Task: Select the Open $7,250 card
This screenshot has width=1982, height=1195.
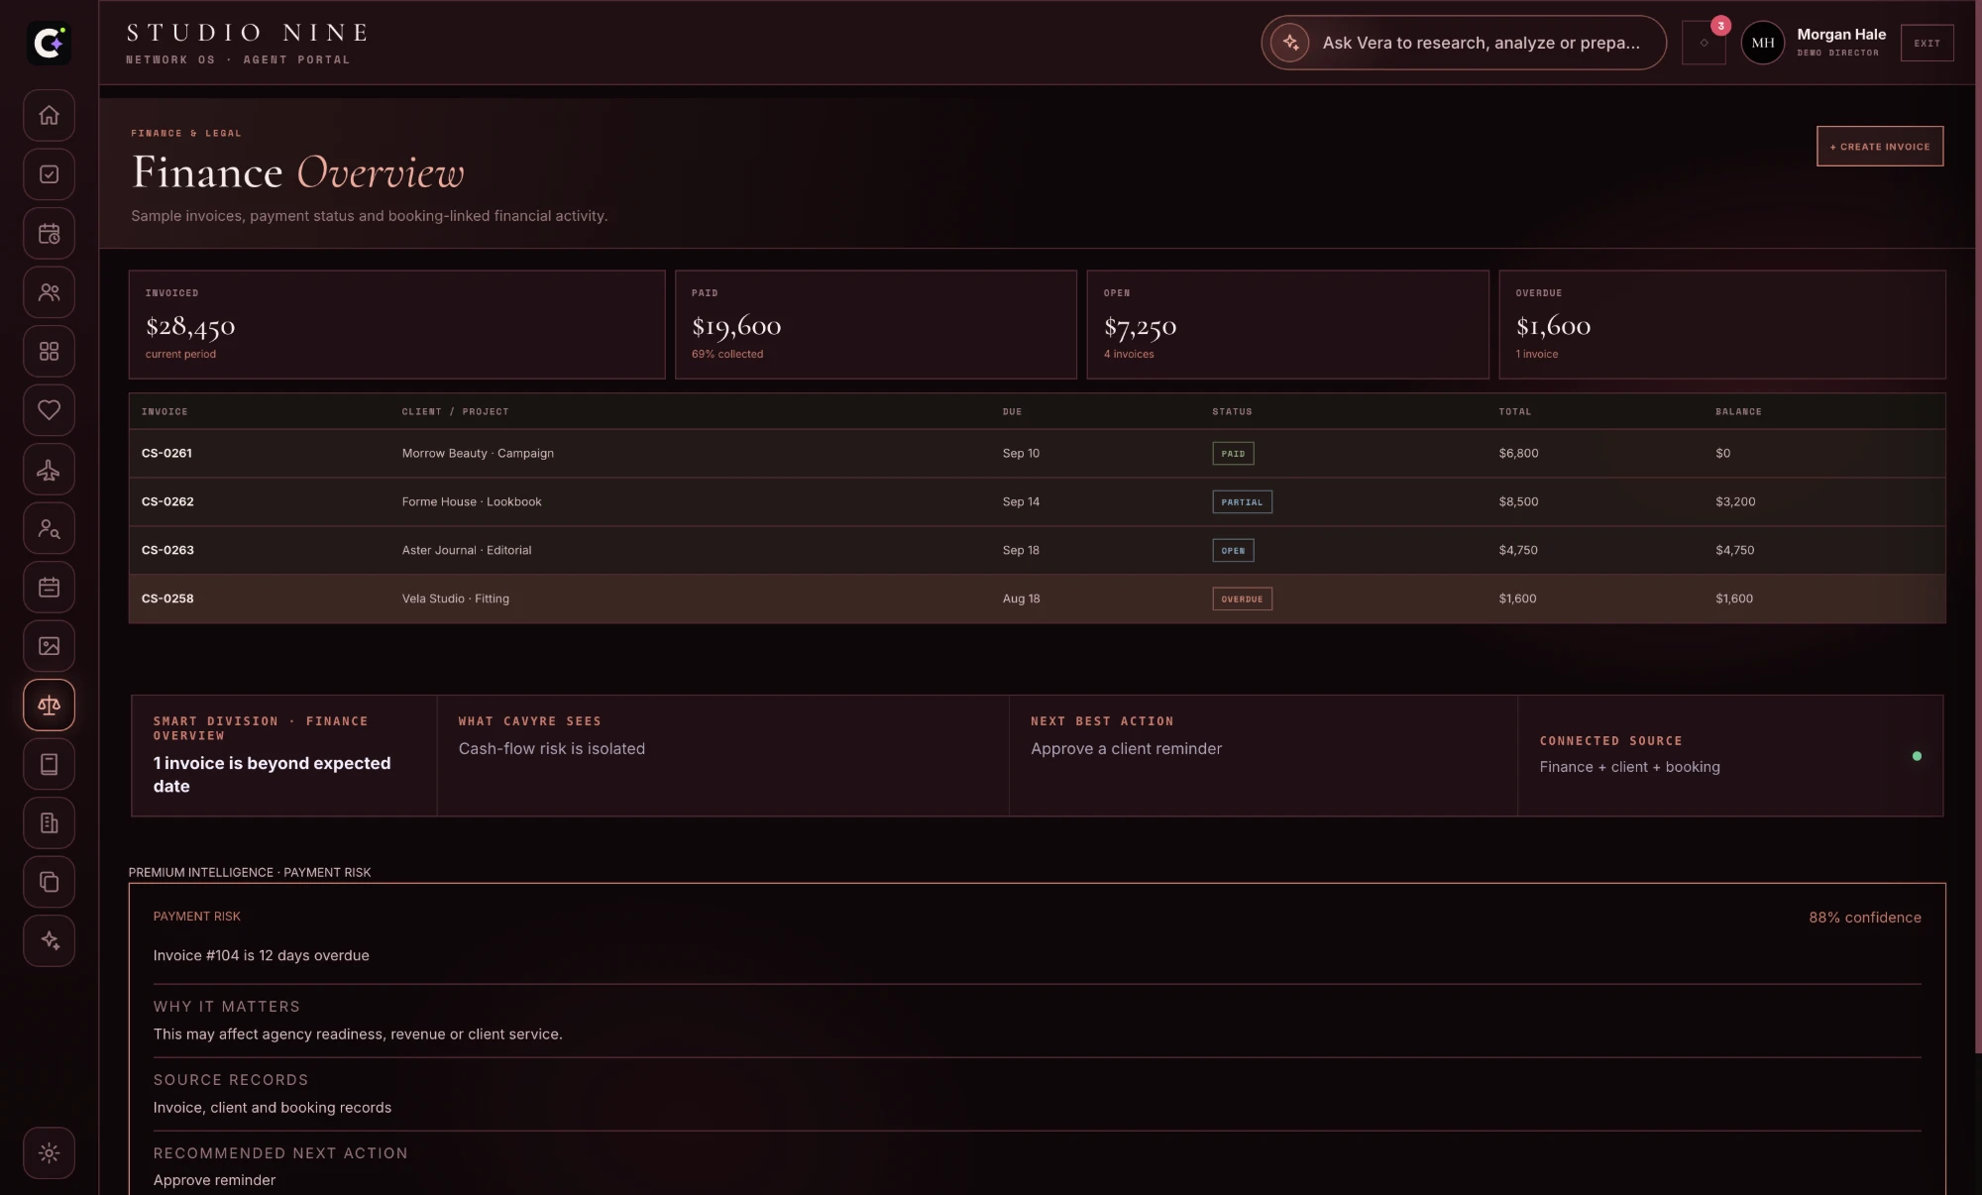Action: (x=1287, y=324)
